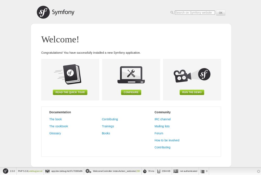This screenshot has width=261, height=175.
Task: Click the database queries icon
Action: (203, 171)
